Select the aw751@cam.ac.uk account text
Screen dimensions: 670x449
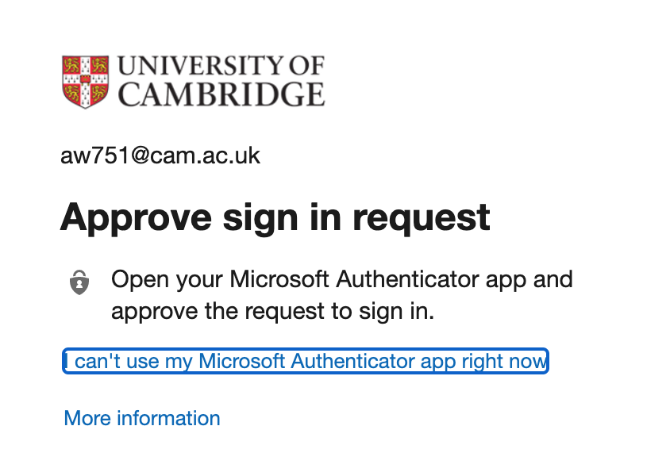coord(160,155)
